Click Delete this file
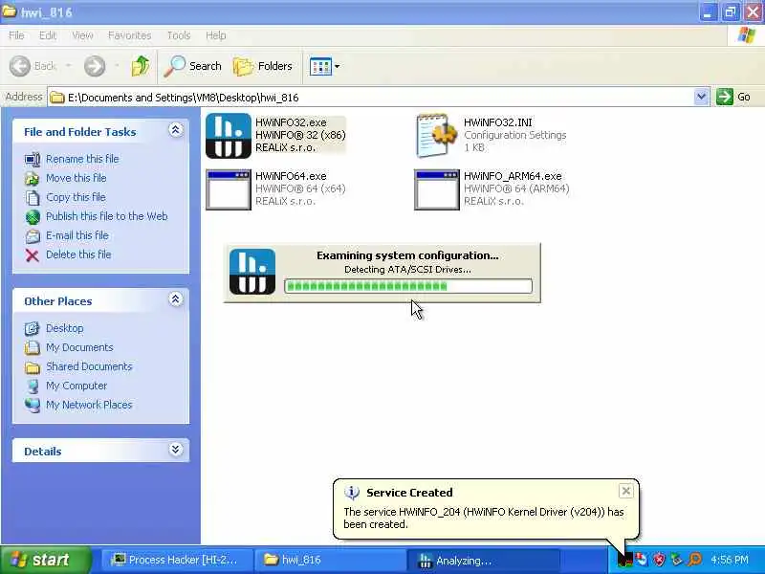765x574 pixels. pyautogui.click(x=78, y=254)
